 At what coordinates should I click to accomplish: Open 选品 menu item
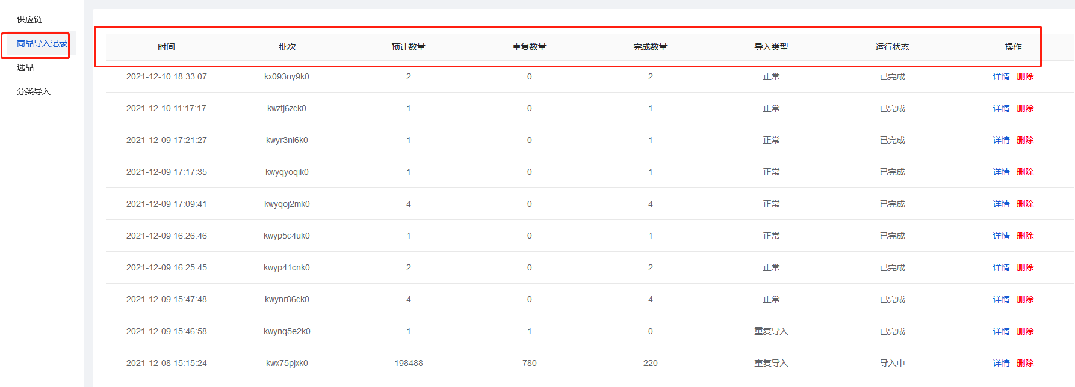point(25,67)
